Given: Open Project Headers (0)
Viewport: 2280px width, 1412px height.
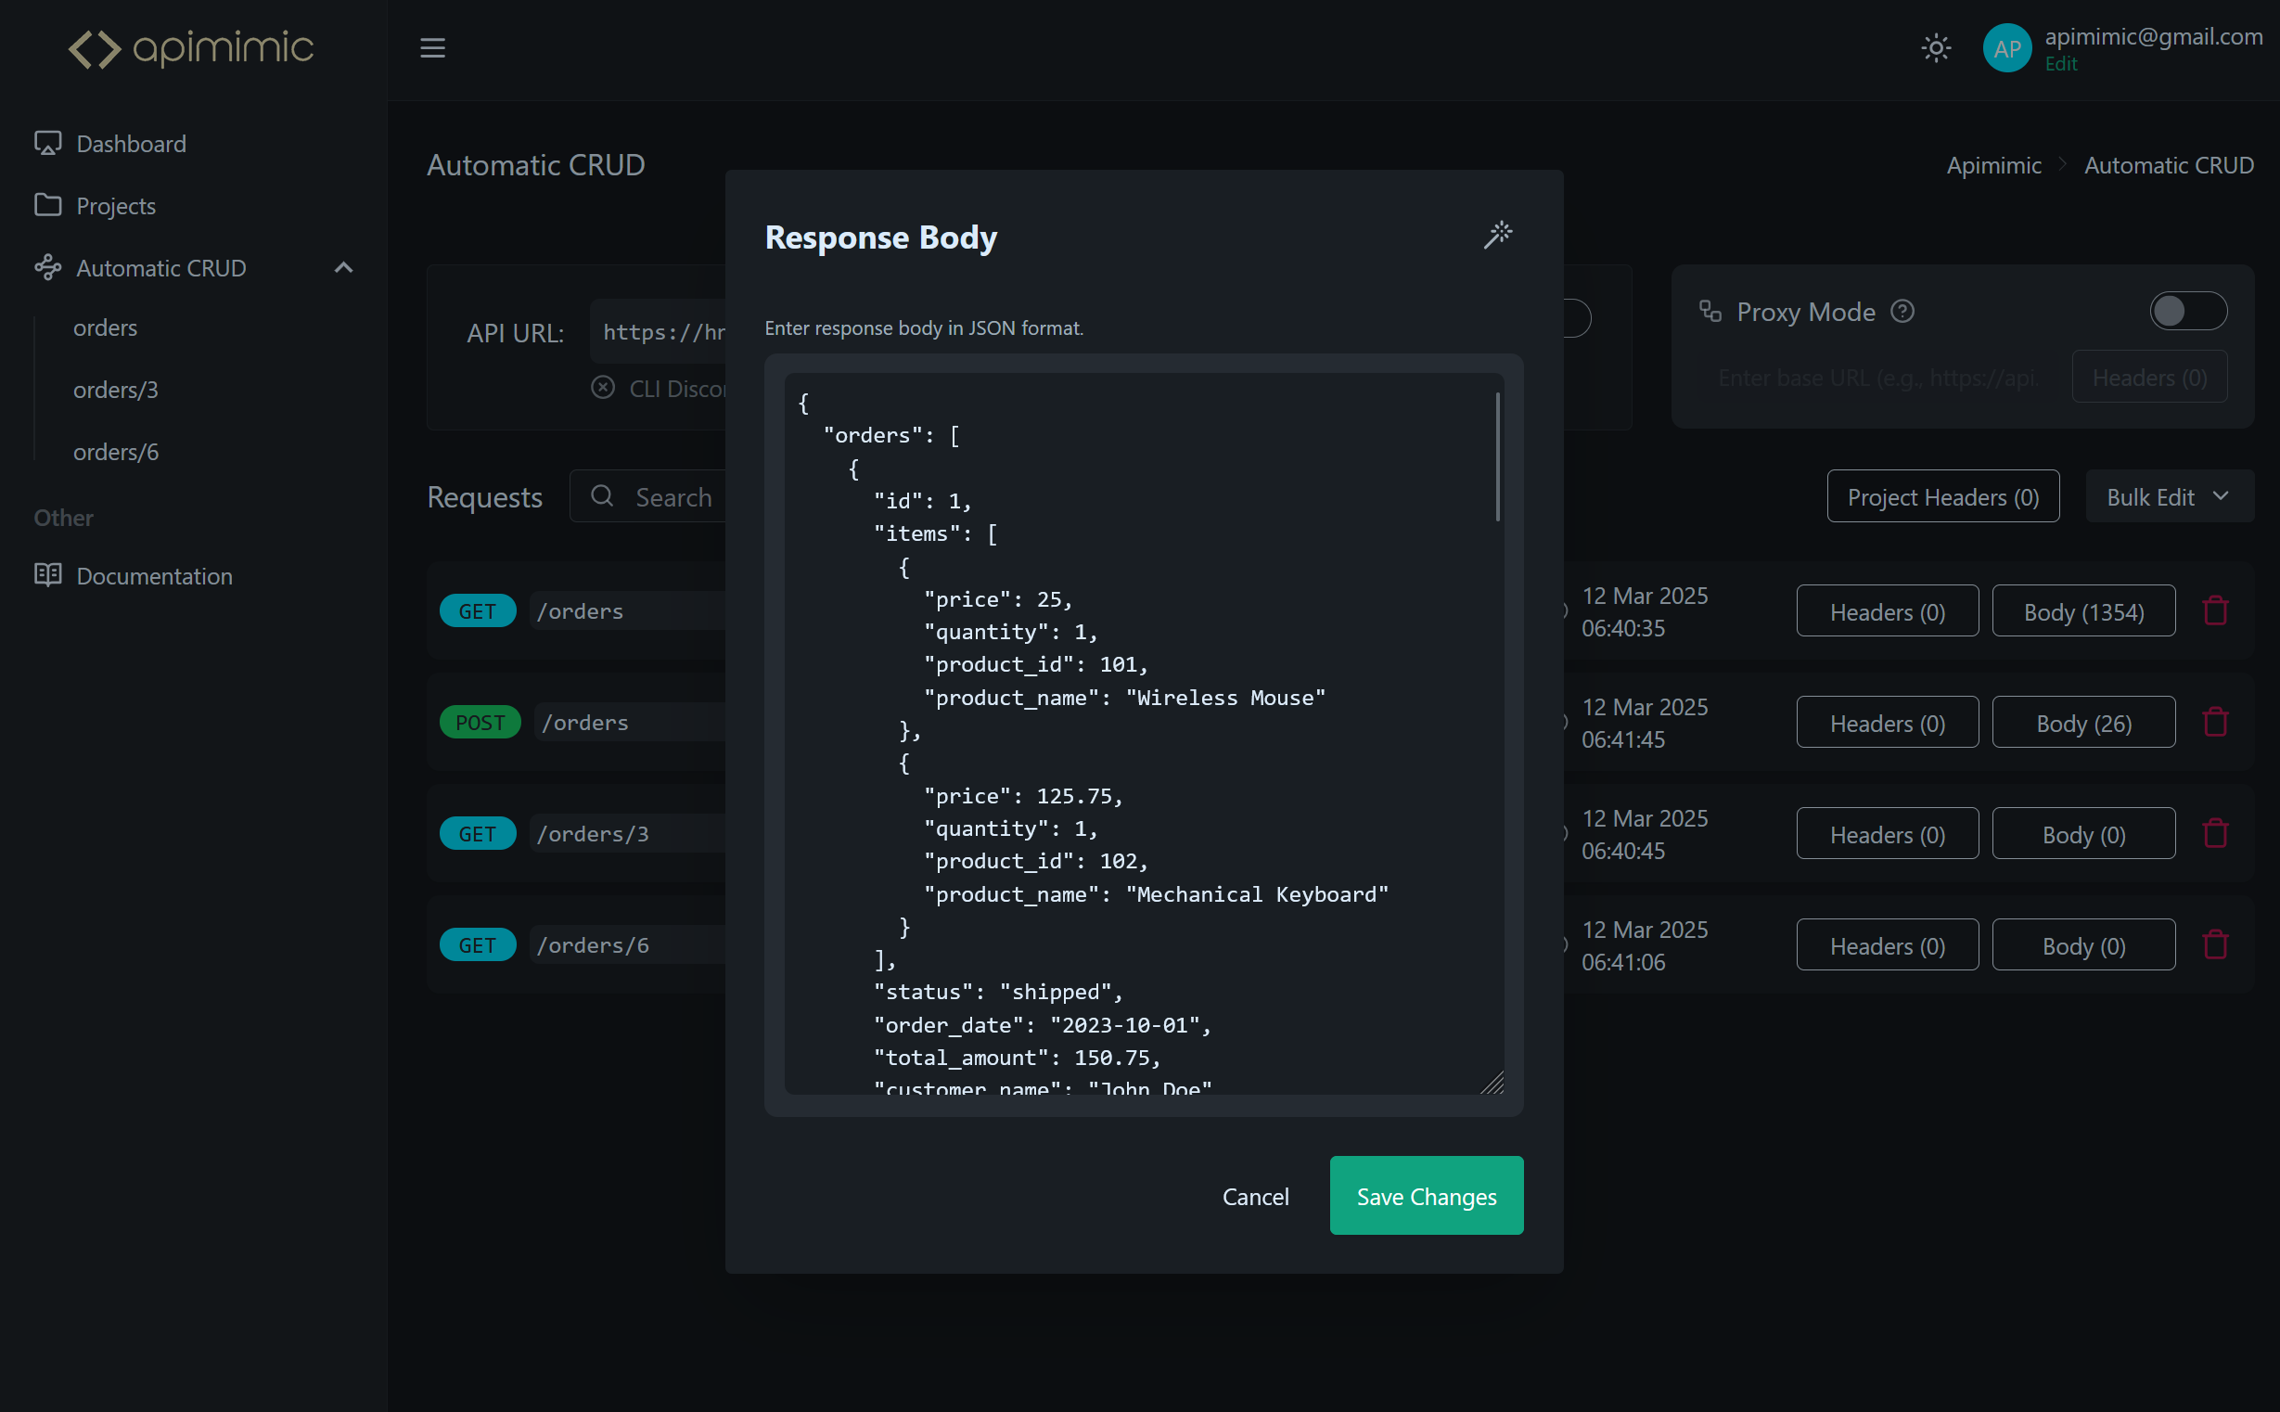Looking at the screenshot, I should click(1943, 497).
